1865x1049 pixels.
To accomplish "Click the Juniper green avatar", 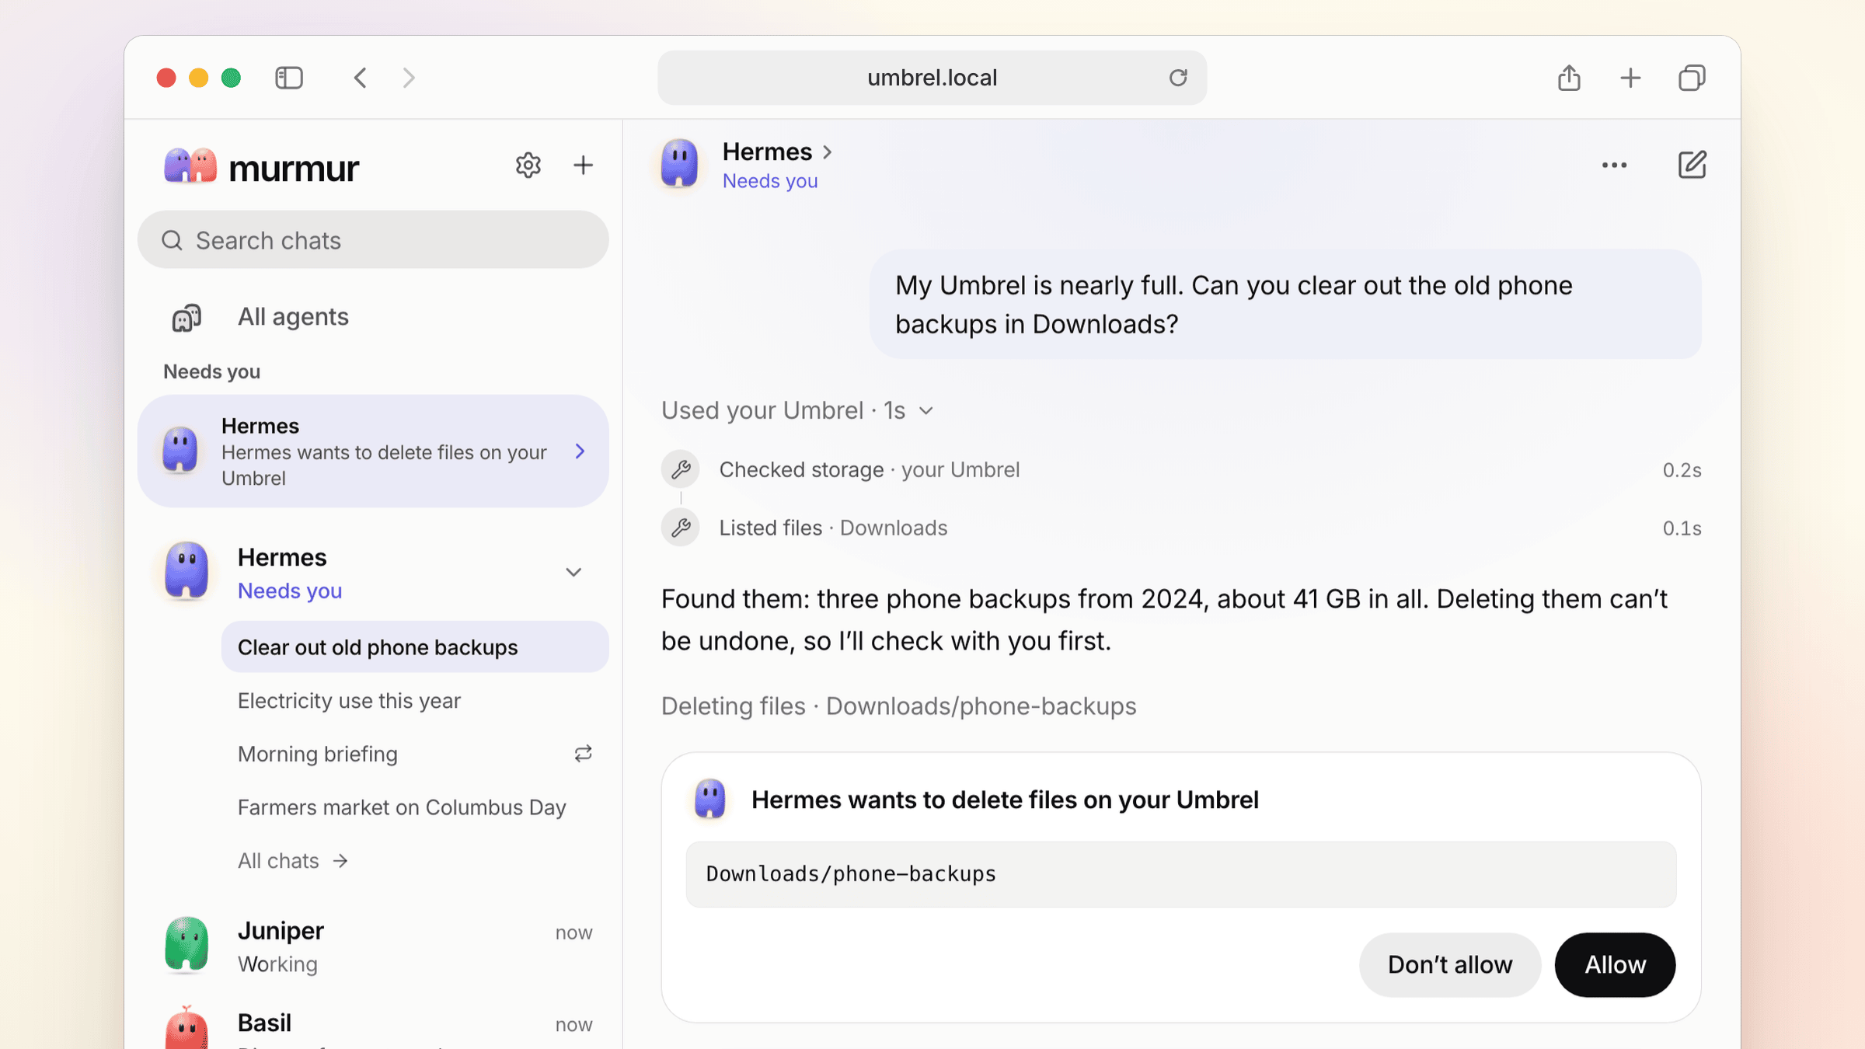I will pos(186,945).
